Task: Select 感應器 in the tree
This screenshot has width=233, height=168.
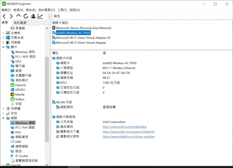Action: pos(20,28)
